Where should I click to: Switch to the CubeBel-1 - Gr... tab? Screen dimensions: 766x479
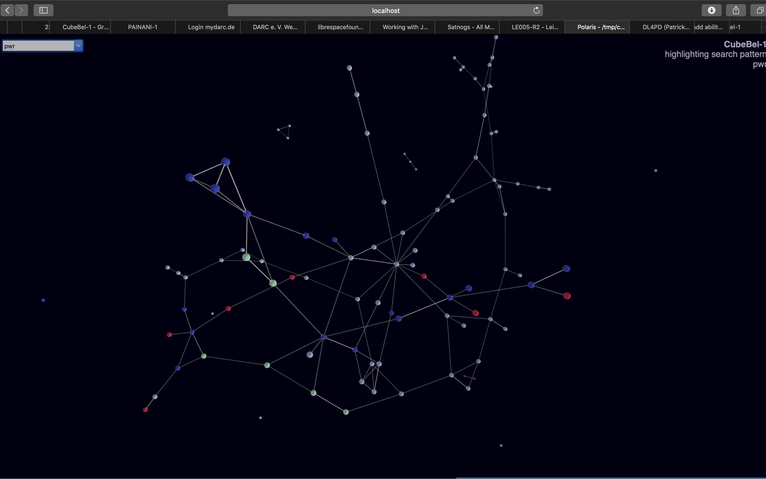[85, 27]
